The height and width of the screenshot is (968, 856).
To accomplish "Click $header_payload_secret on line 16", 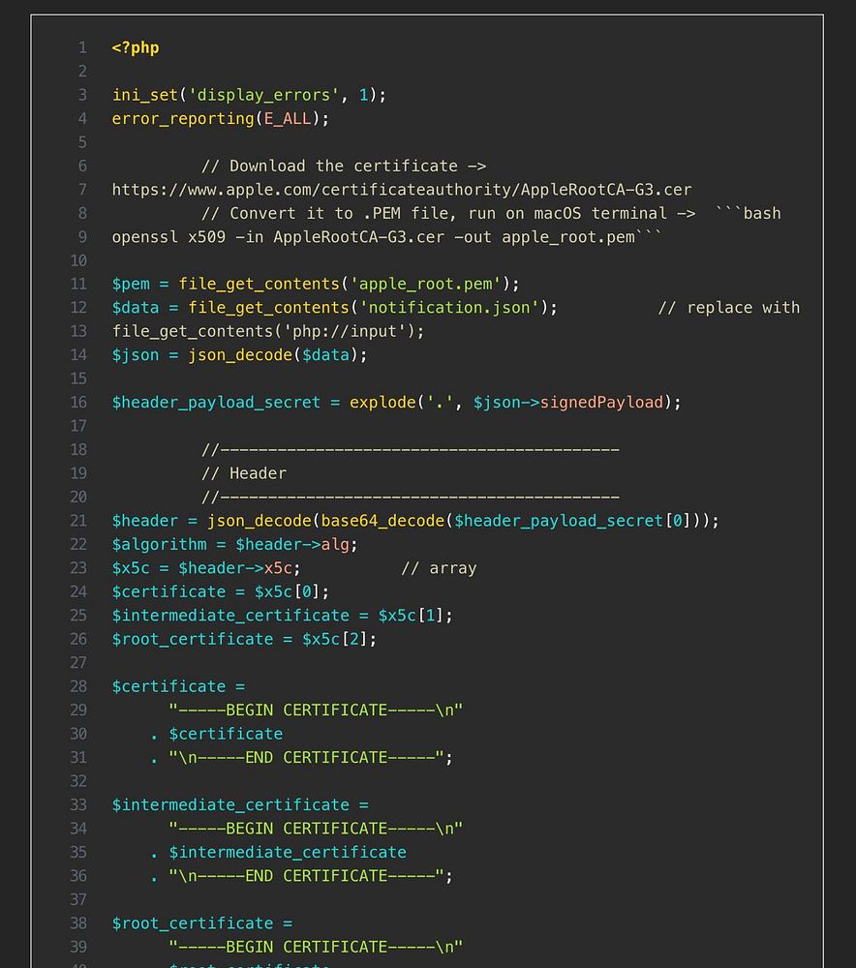I will pyautogui.click(x=216, y=403).
